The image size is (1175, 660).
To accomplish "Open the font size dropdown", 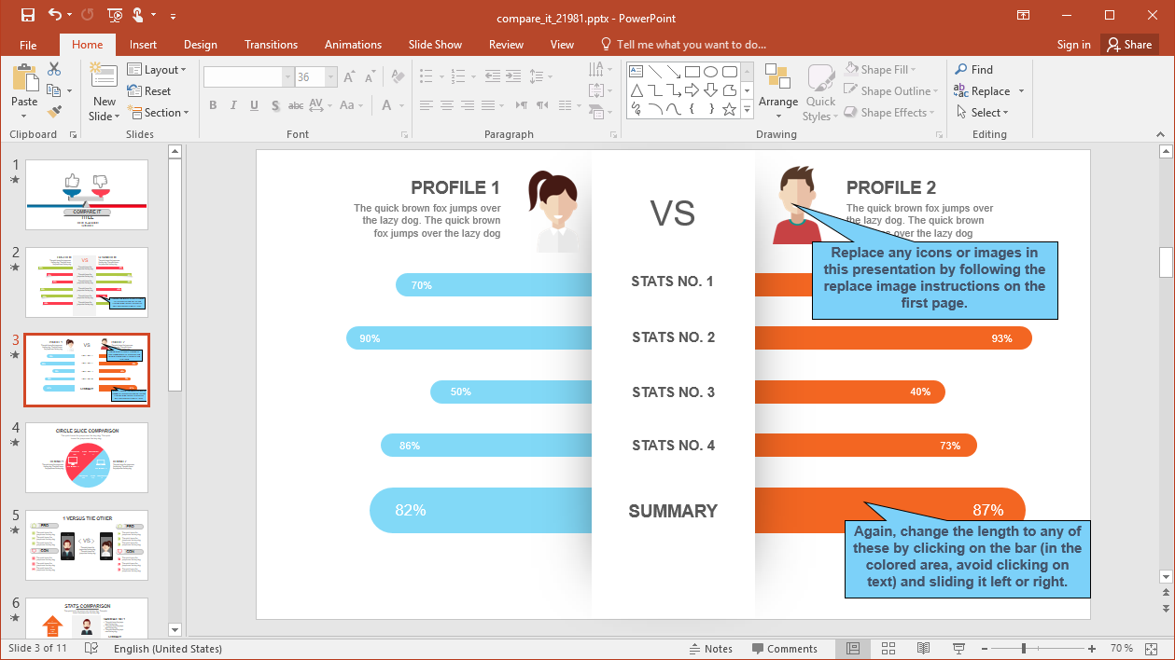I will [x=331, y=77].
